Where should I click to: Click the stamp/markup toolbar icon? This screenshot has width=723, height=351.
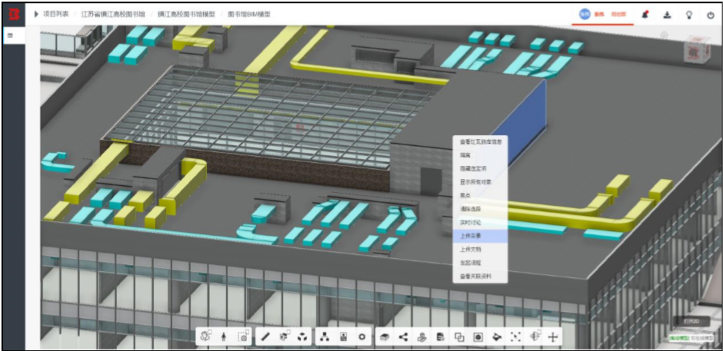tap(422, 336)
